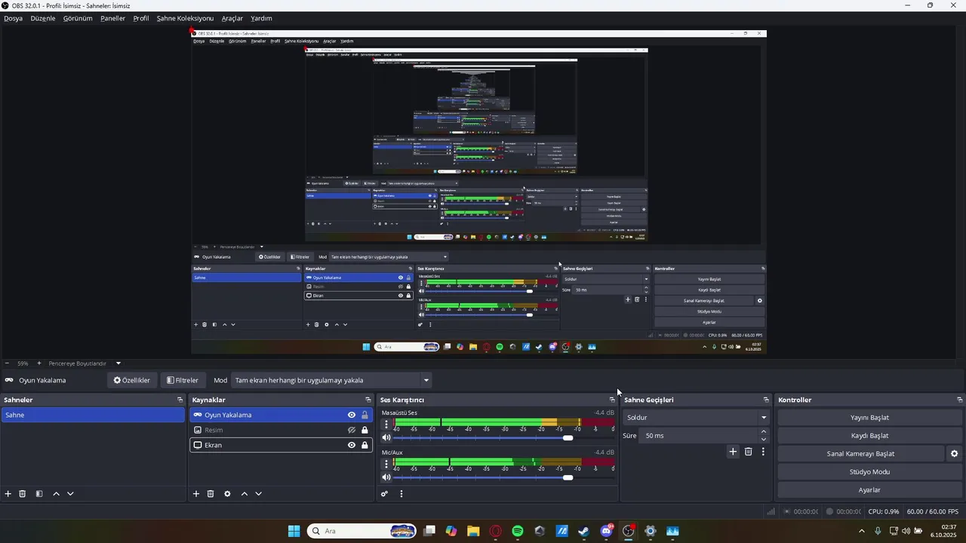The image size is (966, 543).
Task: Unlock the Resim source
Action: (365, 430)
